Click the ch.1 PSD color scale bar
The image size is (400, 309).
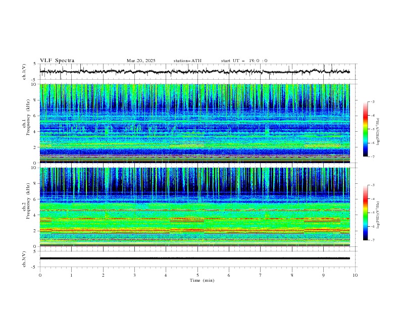pyautogui.click(x=365, y=129)
